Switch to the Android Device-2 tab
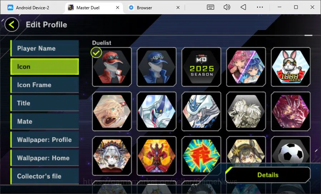 (33, 8)
